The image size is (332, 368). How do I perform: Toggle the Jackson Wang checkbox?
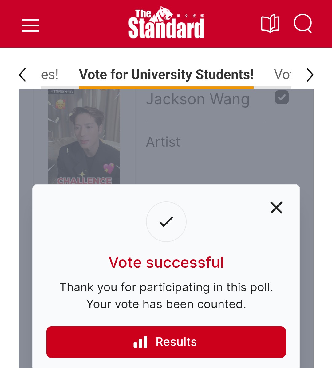[x=282, y=97]
